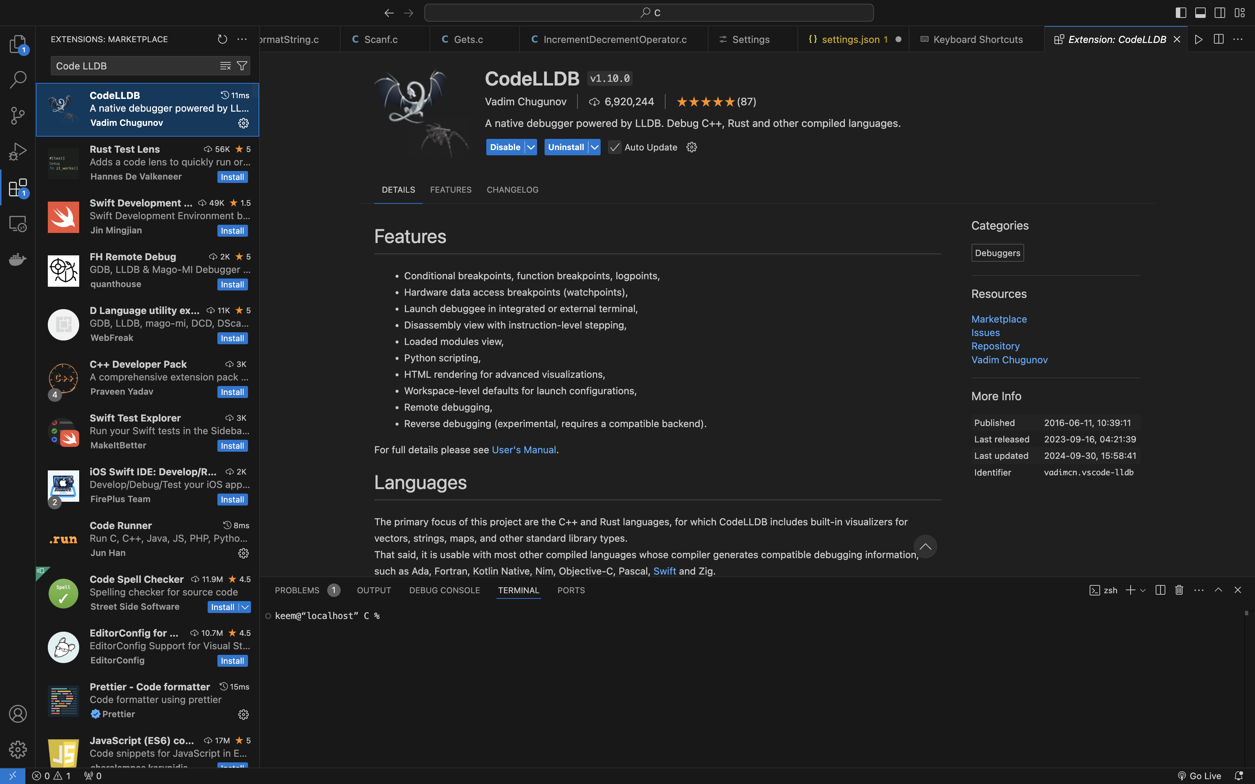Open manage gear for Code Runner

click(x=243, y=553)
